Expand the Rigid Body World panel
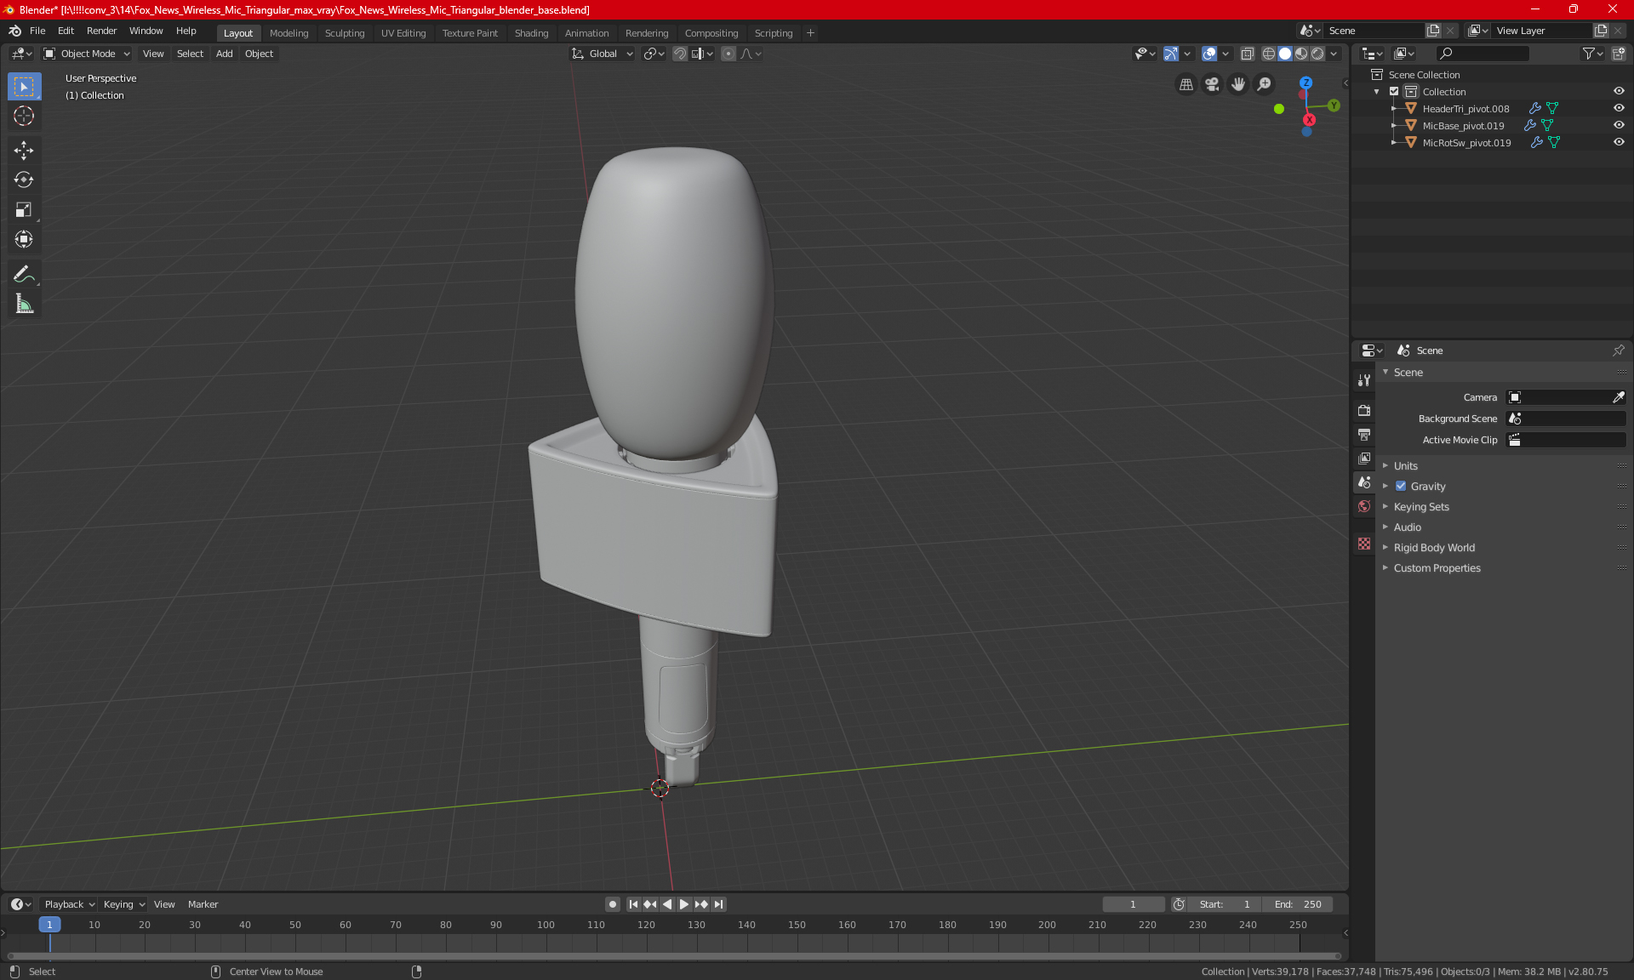Viewport: 1634px width, 980px height. click(x=1434, y=548)
